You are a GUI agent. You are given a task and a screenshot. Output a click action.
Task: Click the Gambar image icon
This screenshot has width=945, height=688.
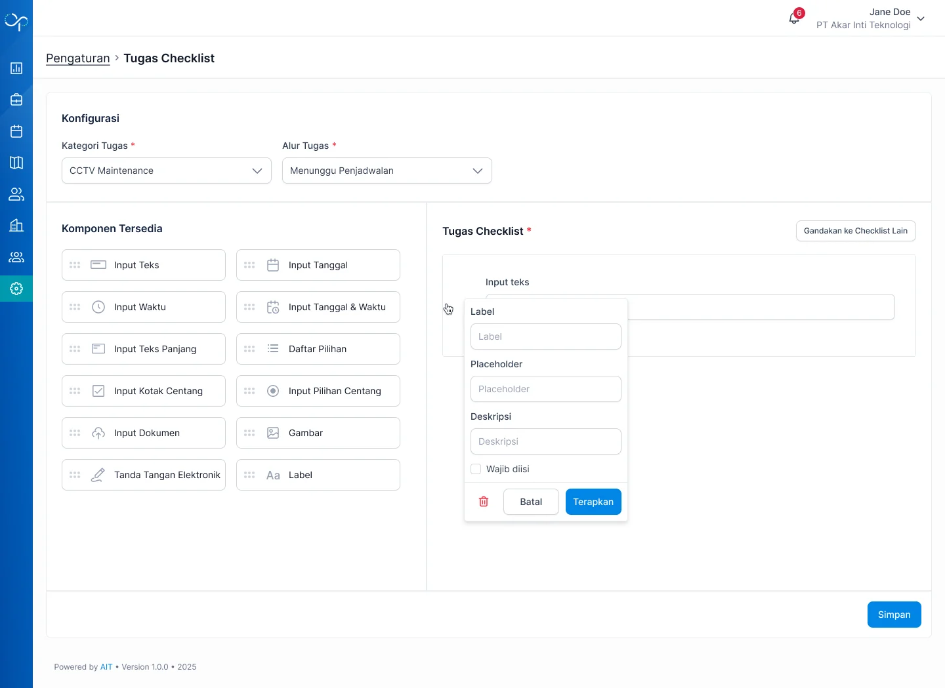(x=273, y=433)
